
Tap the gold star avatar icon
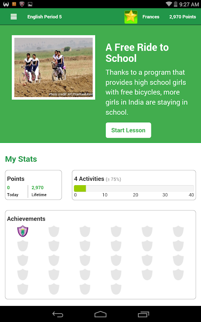131,17
